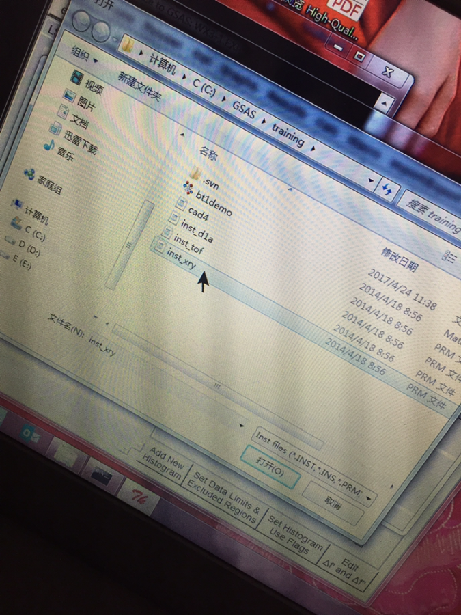
Task: Open the Outlook icon on taskbar
Action: click(x=29, y=435)
